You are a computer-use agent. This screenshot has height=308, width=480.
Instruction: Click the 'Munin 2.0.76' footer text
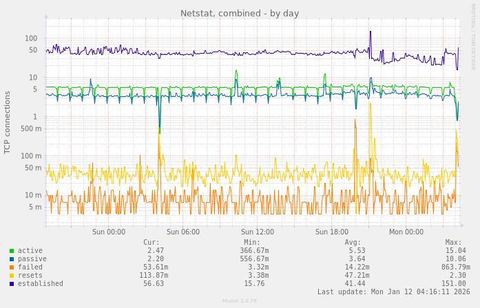click(240, 301)
